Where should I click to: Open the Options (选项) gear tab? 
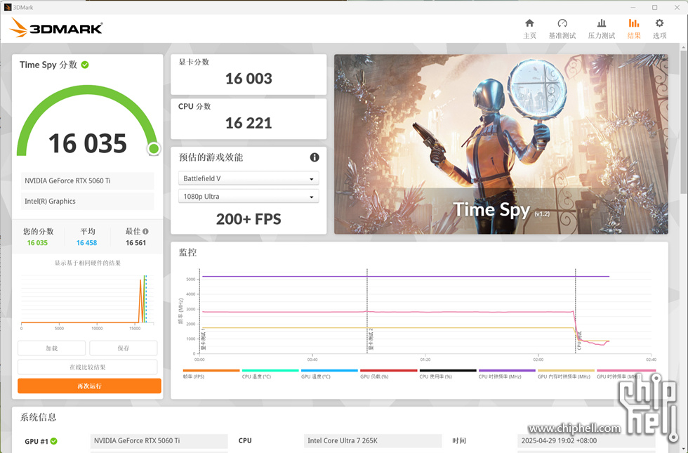[659, 29]
